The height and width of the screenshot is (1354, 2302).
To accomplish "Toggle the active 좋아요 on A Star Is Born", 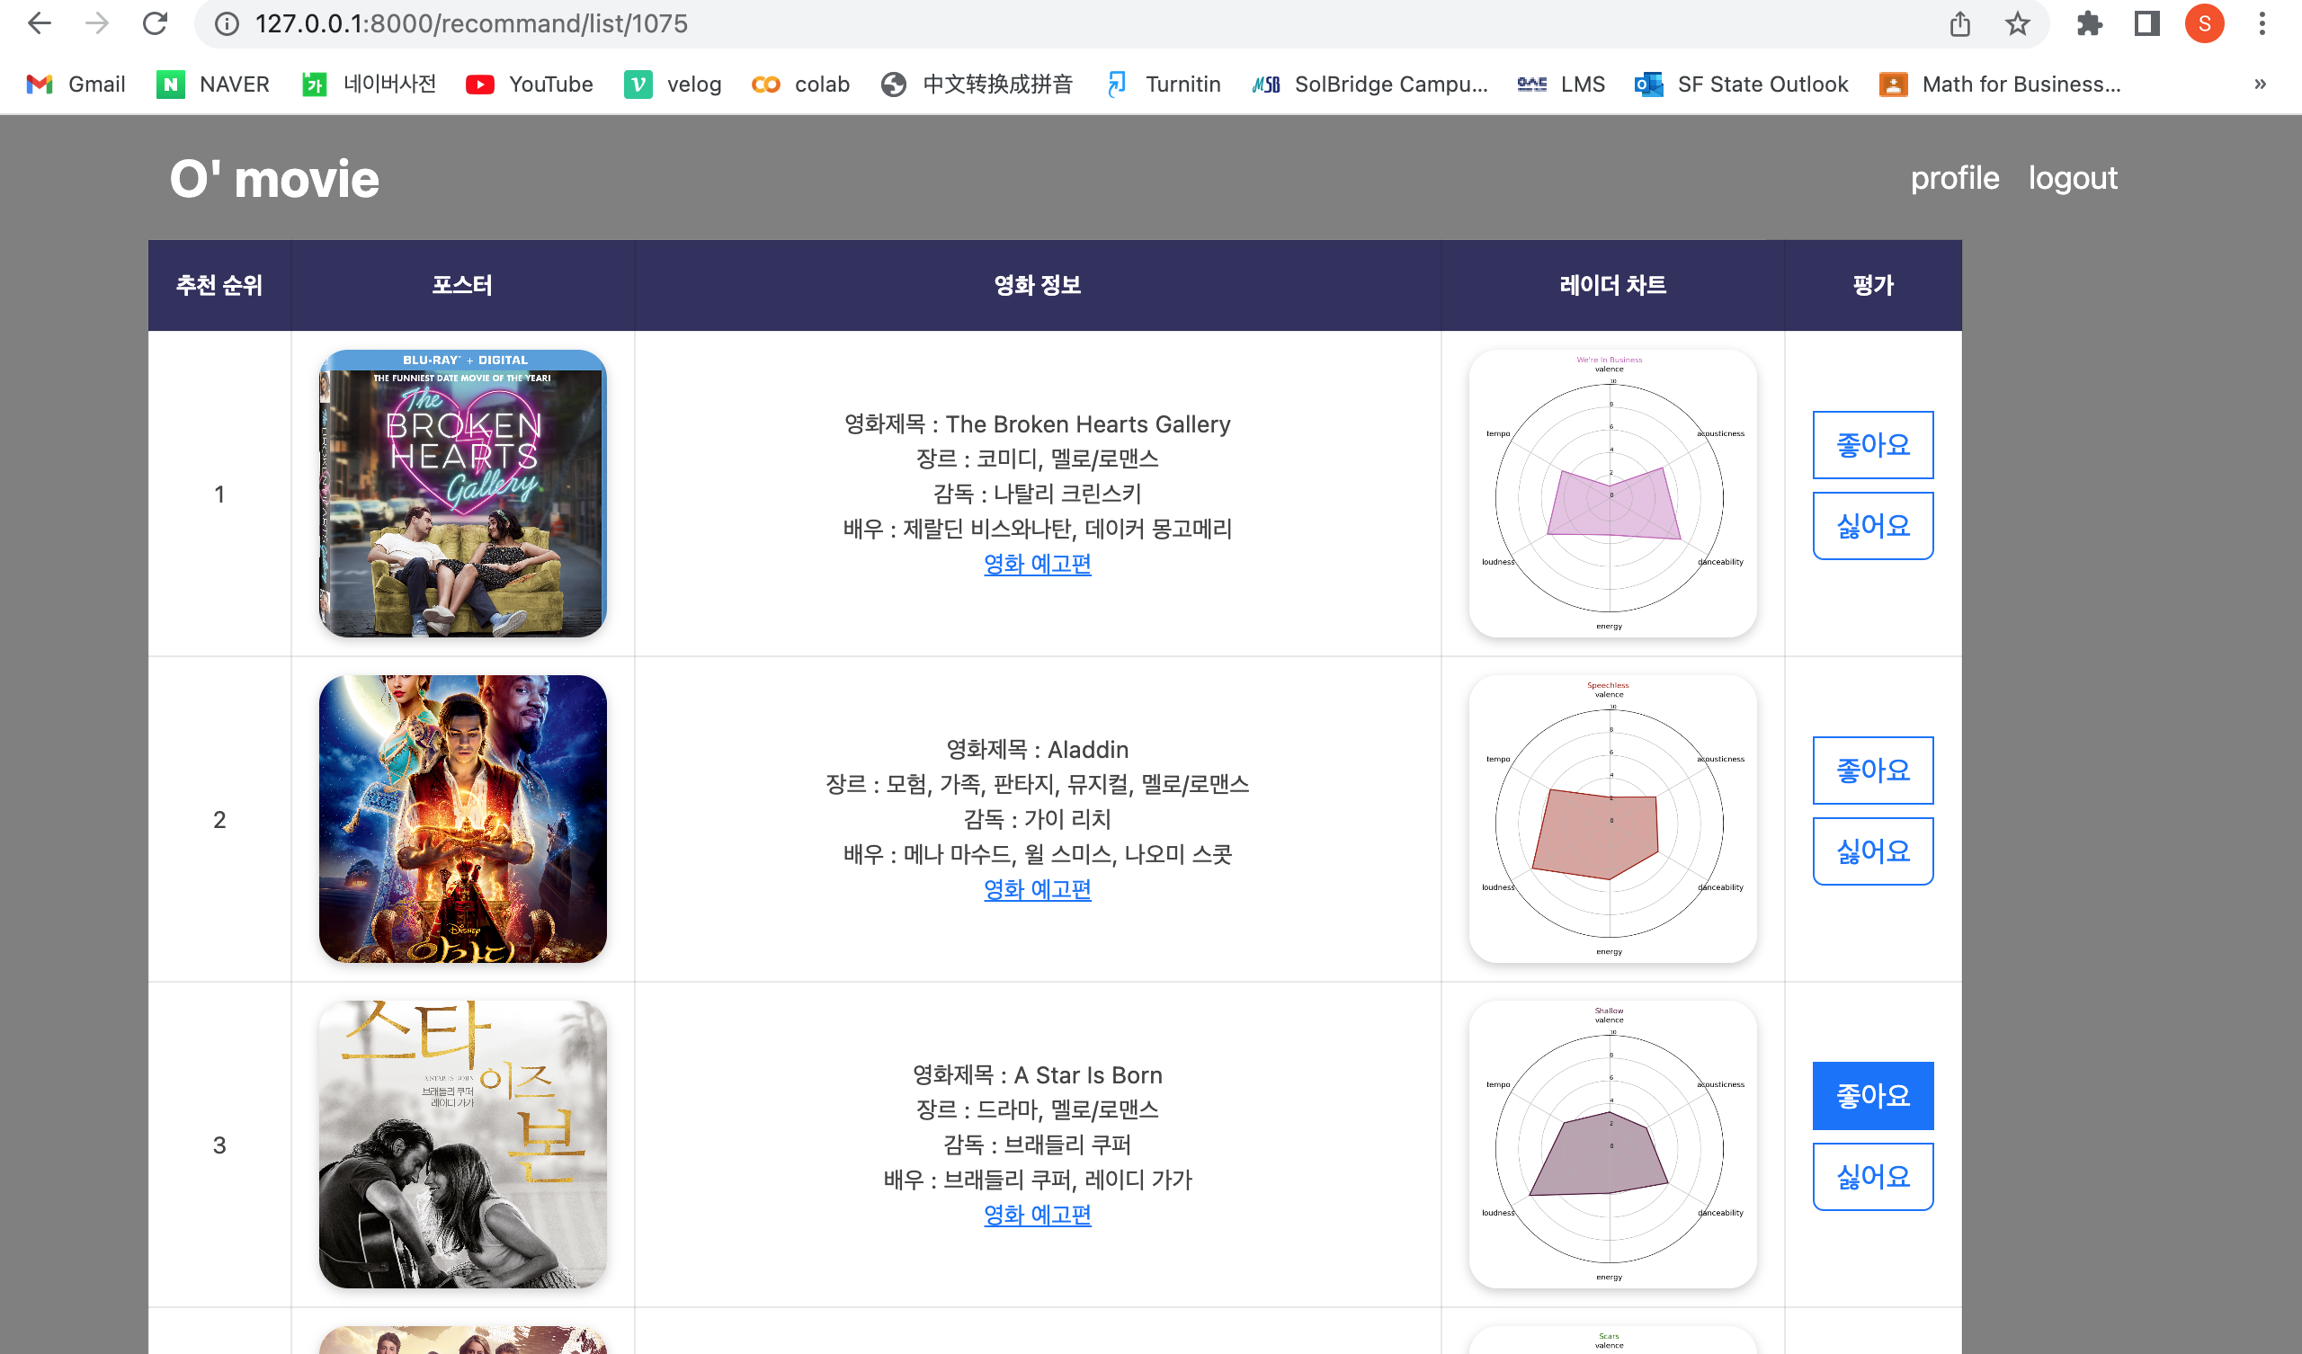I will pyautogui.click(x=1873, y=1095).
